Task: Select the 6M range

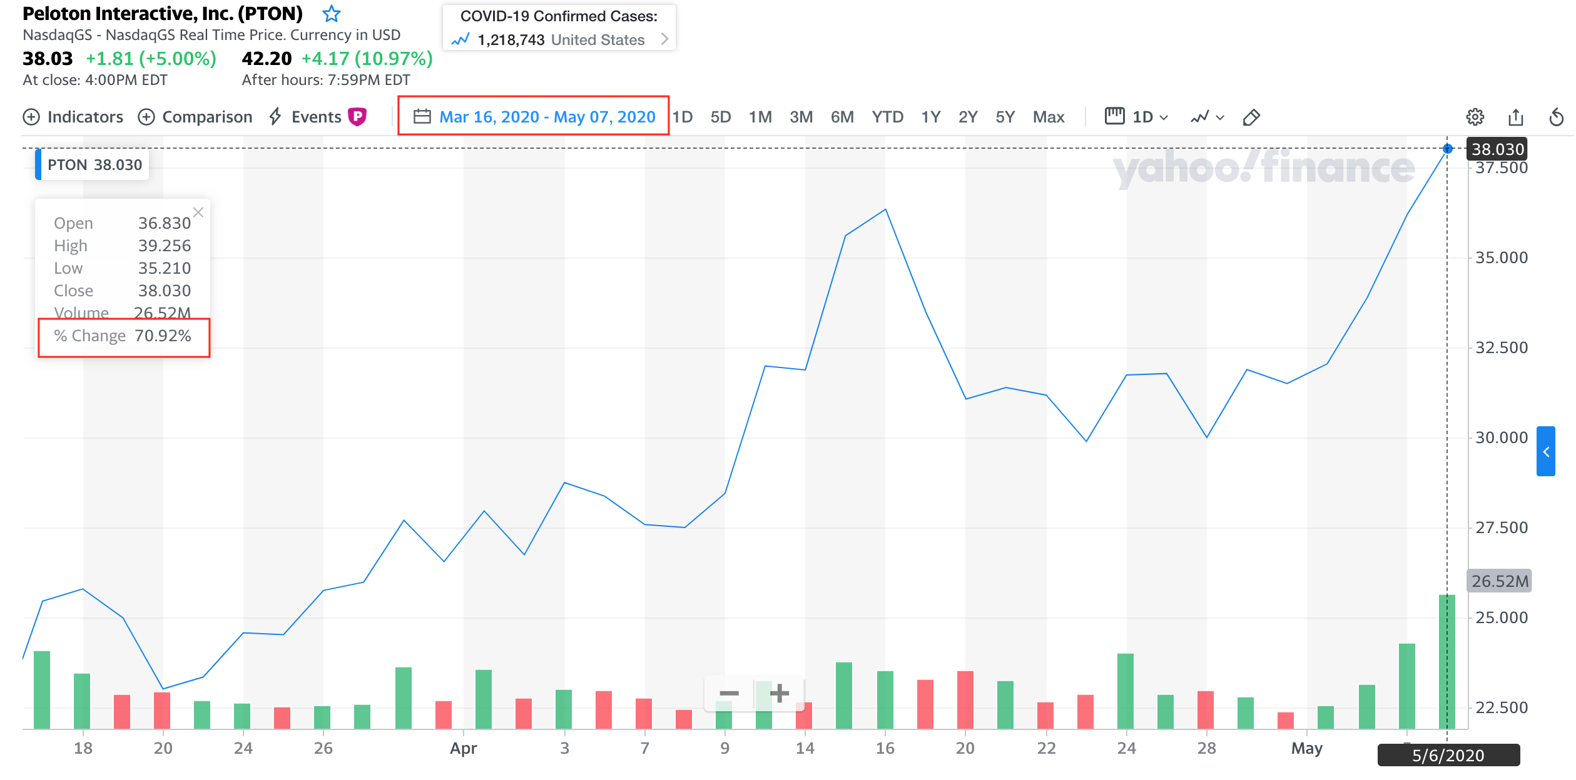Action: (x=842, y=117)
